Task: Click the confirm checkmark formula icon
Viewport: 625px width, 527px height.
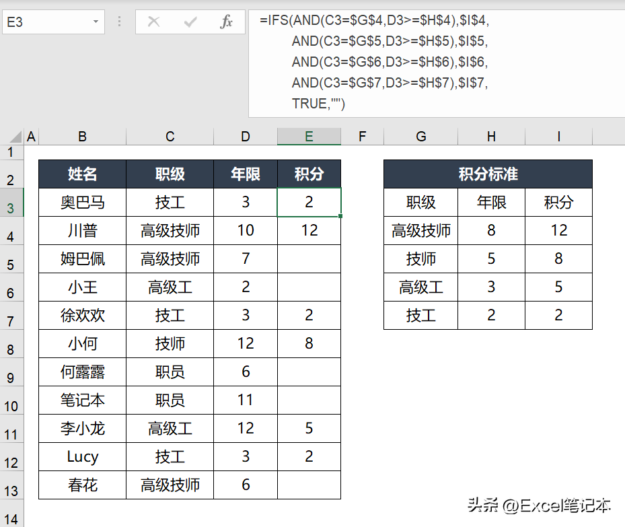Action: [x=190, y=22]
